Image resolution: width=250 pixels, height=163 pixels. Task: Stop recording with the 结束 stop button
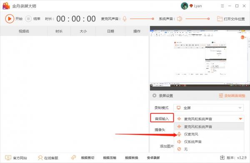(28, 19)
